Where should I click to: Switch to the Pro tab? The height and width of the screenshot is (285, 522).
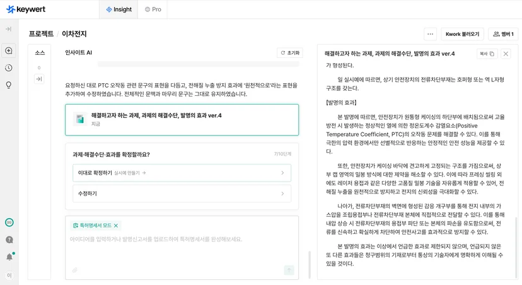153,9
